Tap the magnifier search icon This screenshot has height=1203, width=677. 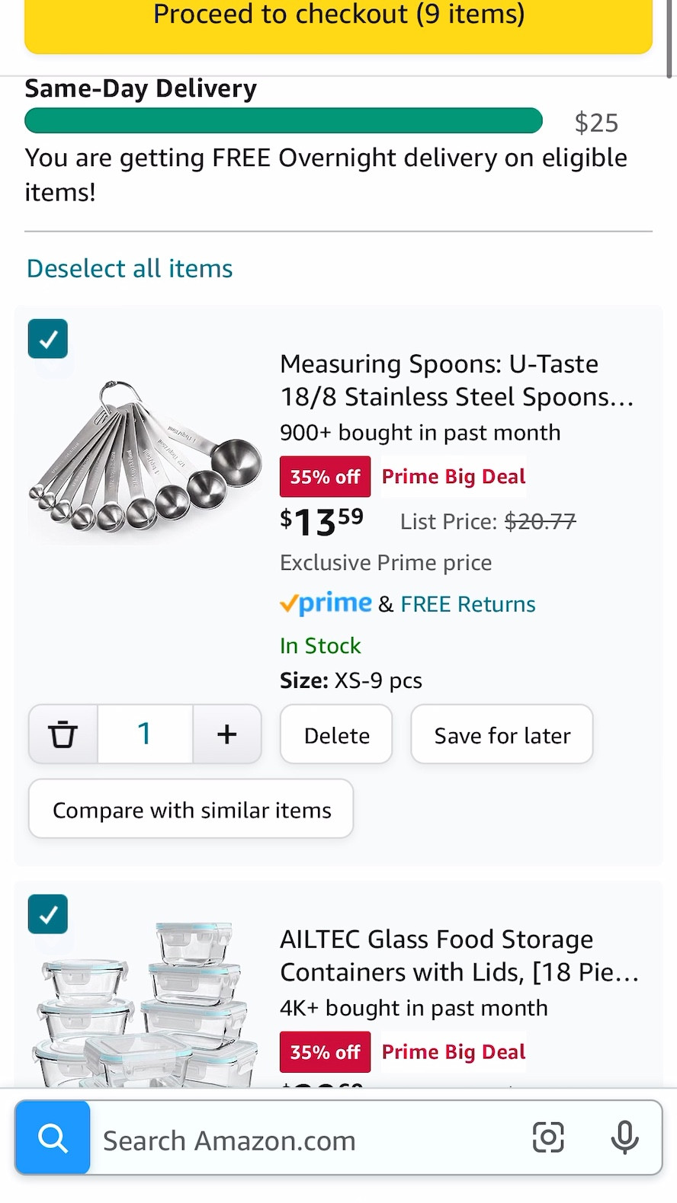point(52,1137)
